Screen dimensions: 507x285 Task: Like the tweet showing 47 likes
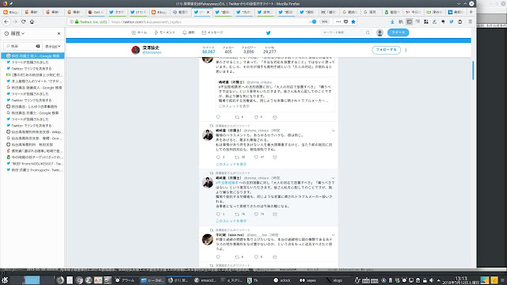(x=256, y=157)
